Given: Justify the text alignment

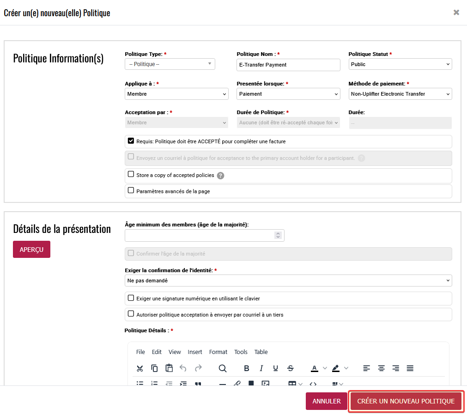Looking at the screenshot, I should click(x=410, y=368).
